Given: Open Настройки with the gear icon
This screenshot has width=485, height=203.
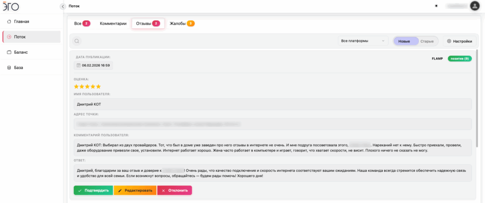Looking at the screenshot, I should [x=459, y=41].
